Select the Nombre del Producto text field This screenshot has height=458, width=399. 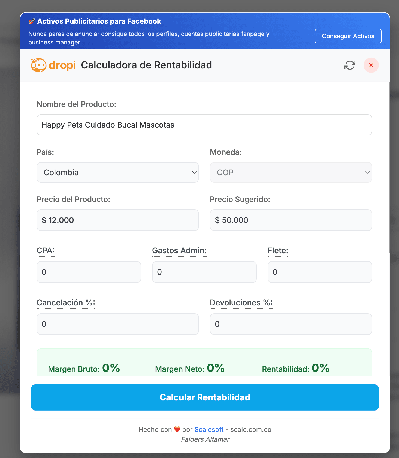pos(204,125)
